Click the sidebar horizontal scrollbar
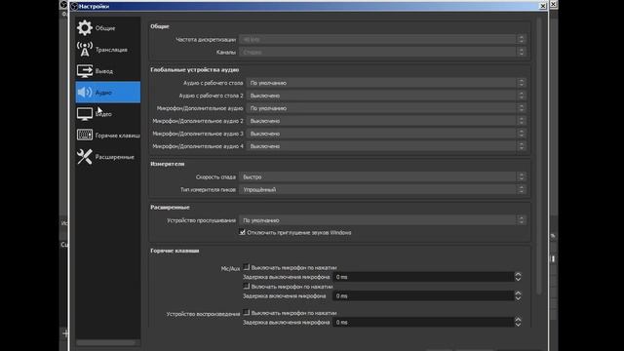Viewport: 624px width, 351px height. click(106, 342)
